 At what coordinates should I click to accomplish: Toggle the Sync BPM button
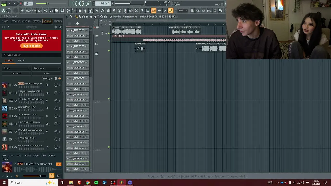52,176
